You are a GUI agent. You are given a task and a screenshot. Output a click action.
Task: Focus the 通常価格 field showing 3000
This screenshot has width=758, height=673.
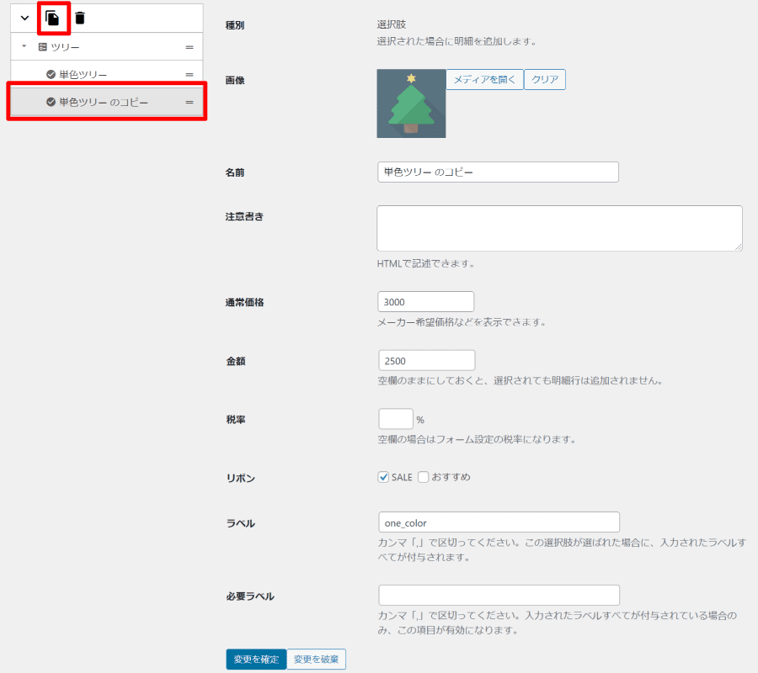tap(426, 302)
